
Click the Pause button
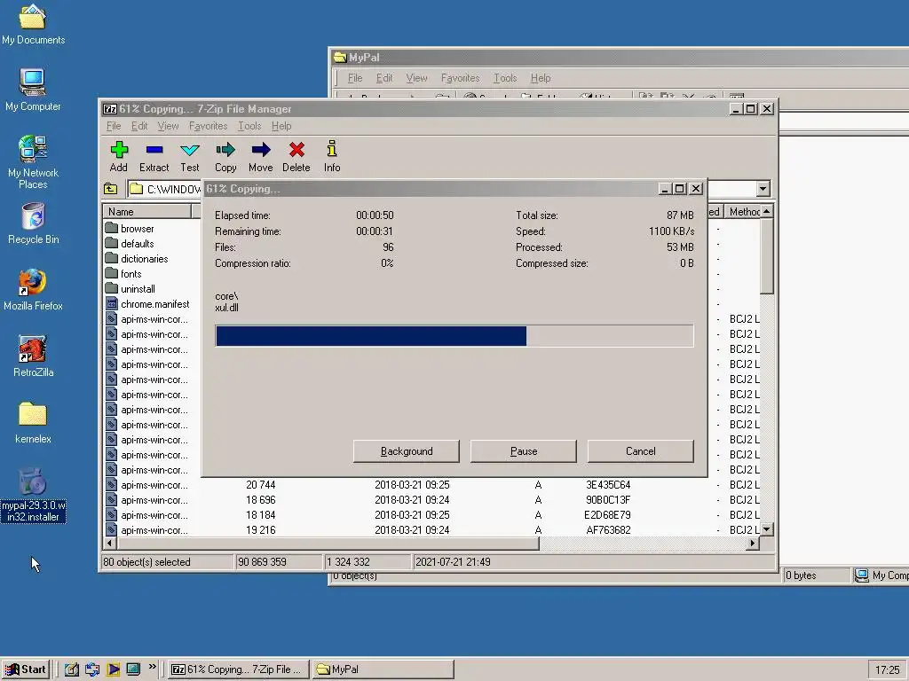point(524,451)
